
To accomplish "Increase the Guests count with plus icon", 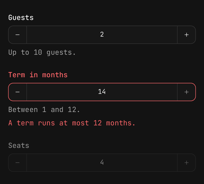I will click(186, 35).
